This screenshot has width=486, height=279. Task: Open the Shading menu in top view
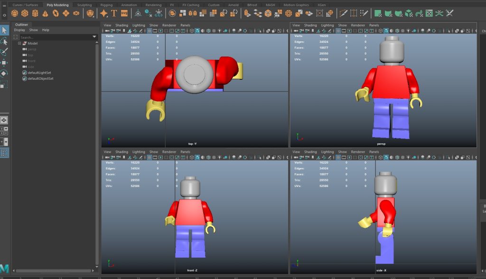tap(121, 26)
